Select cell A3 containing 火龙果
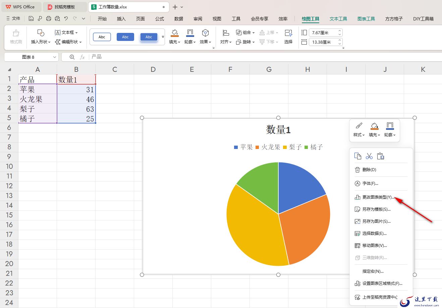Image resolution: width=442 pixels, height=308 pixels. (x=38, y=99)
